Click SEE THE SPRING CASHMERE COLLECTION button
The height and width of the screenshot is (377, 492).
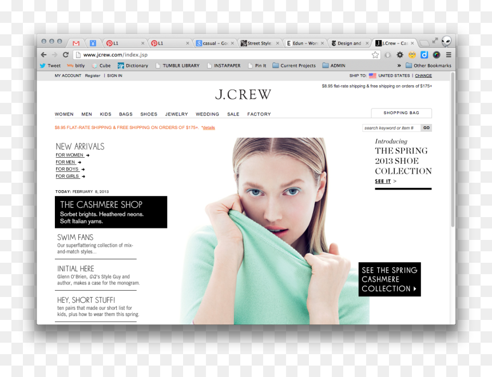click(390, 279)
